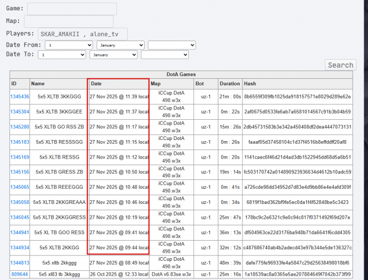Click map name DotA v6.83se.w3x

[171, 275]
